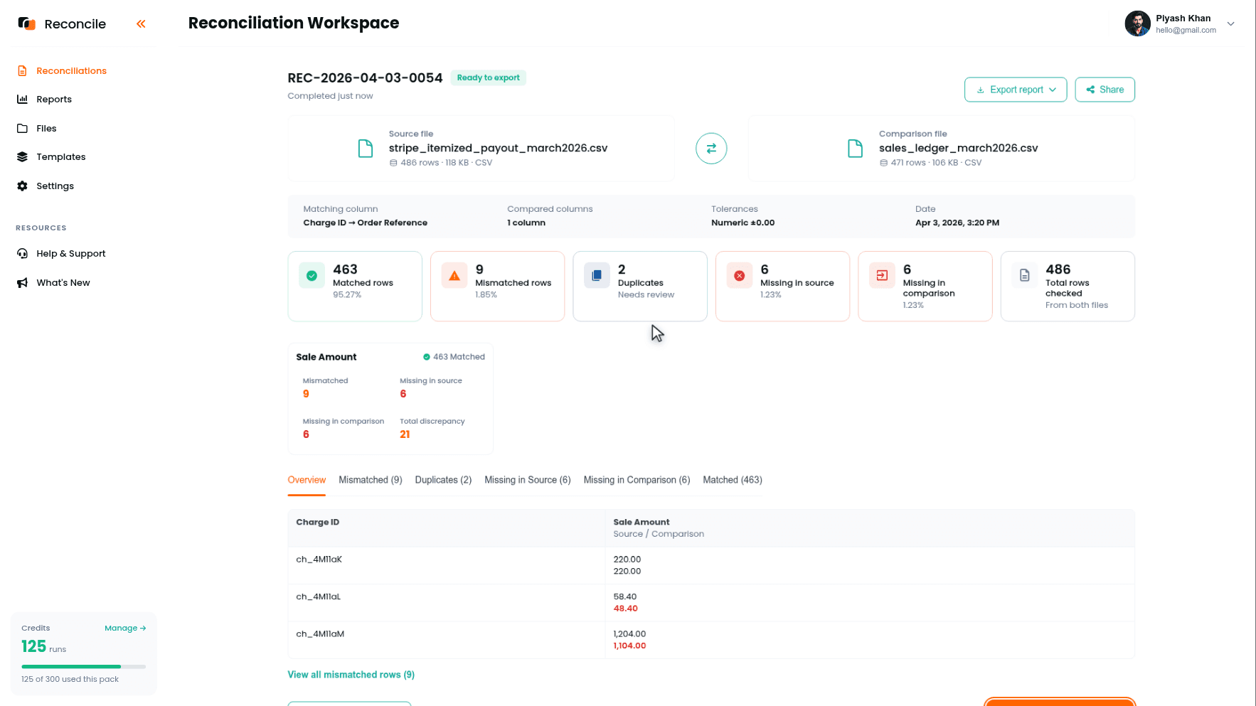Open the source file stripe_itemized_payout document icon

[366, 148]
